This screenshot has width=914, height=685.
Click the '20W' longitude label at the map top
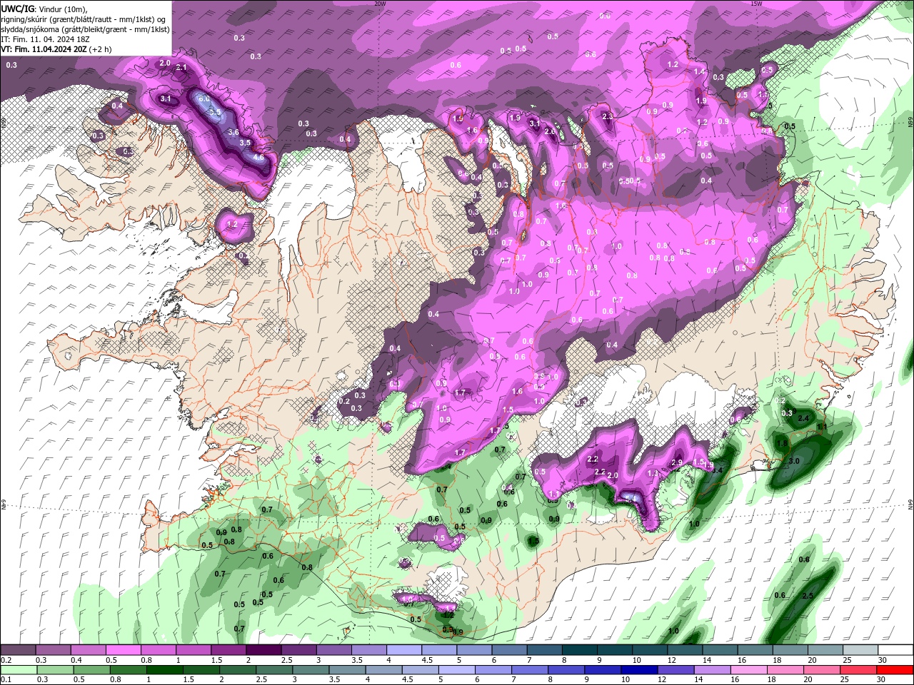pos(380,4)
